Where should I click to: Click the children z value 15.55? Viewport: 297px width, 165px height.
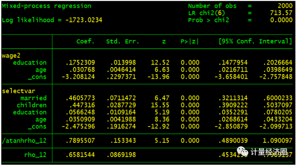pos(160,105)
